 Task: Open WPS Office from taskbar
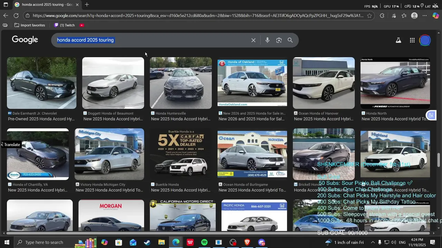tap(190, 242)
